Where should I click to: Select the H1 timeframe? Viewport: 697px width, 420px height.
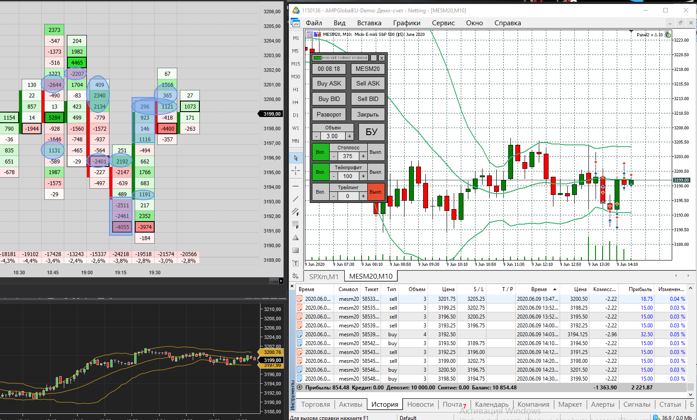(x=296, y=89)
